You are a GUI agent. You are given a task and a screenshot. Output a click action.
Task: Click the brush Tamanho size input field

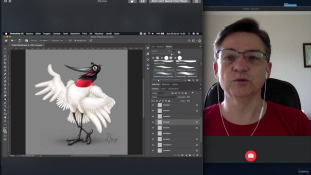click(171, 51)
